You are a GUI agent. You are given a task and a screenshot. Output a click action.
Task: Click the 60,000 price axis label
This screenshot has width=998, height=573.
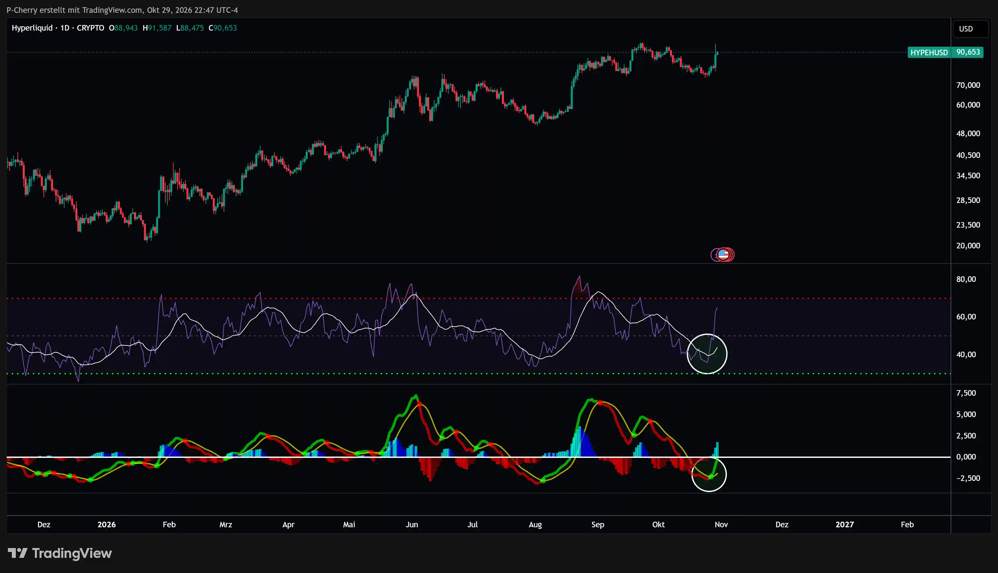pyautogui.click(x=968, y=105)
